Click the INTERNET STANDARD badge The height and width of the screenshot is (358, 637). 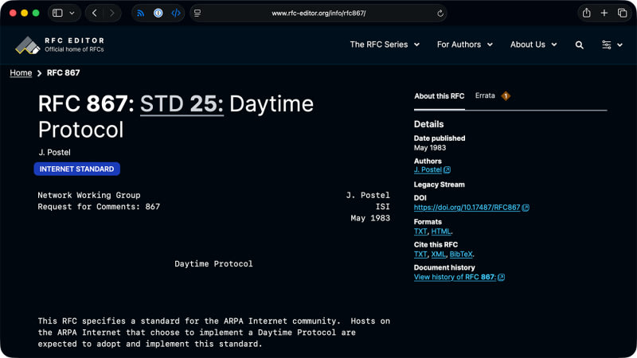(x=76, y=169)
